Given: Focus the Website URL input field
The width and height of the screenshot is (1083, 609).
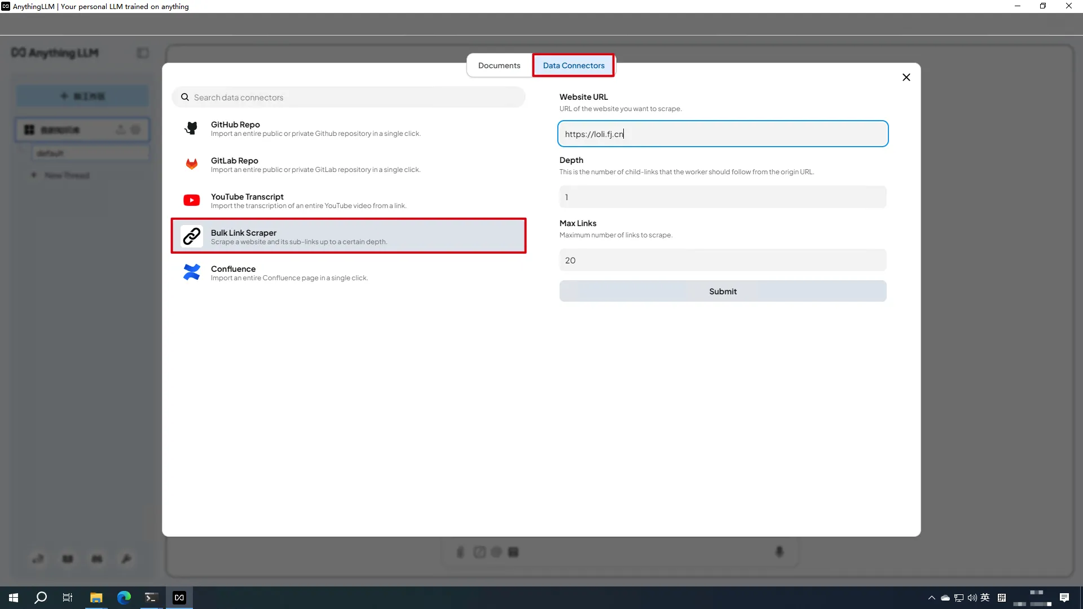Looking at the screenshot, I should 723,134.
